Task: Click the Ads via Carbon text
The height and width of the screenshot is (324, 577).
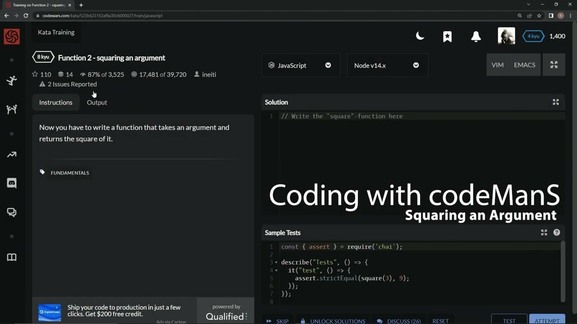Action: point(171,321)
